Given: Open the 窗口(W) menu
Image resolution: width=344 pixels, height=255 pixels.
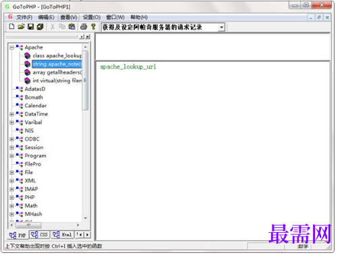Looking at the screenshot, I should click(x=115, y=18).
